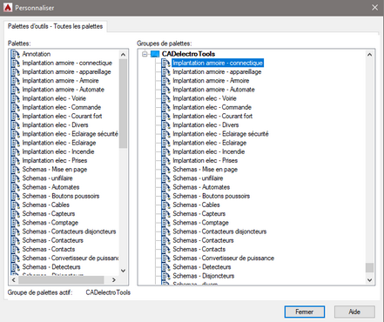Click icon next to Implantation elec - Commande in groups tree
This screenshot has width=384, height=322.
coord(165,107)
